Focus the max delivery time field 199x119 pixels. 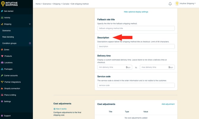[x=157, y=67]
